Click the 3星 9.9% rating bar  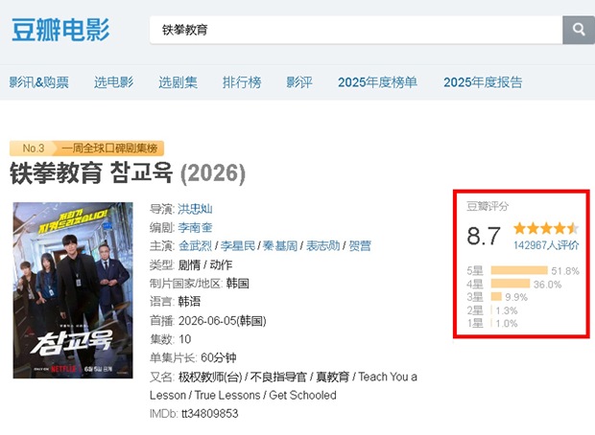coord(497,297)
